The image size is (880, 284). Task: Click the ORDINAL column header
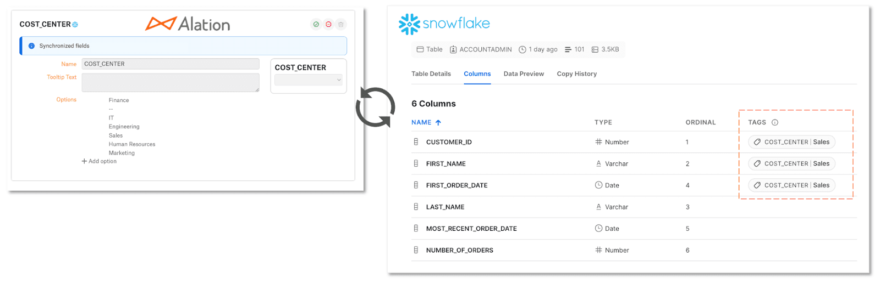pyautogui.click(x=700, y=122)
